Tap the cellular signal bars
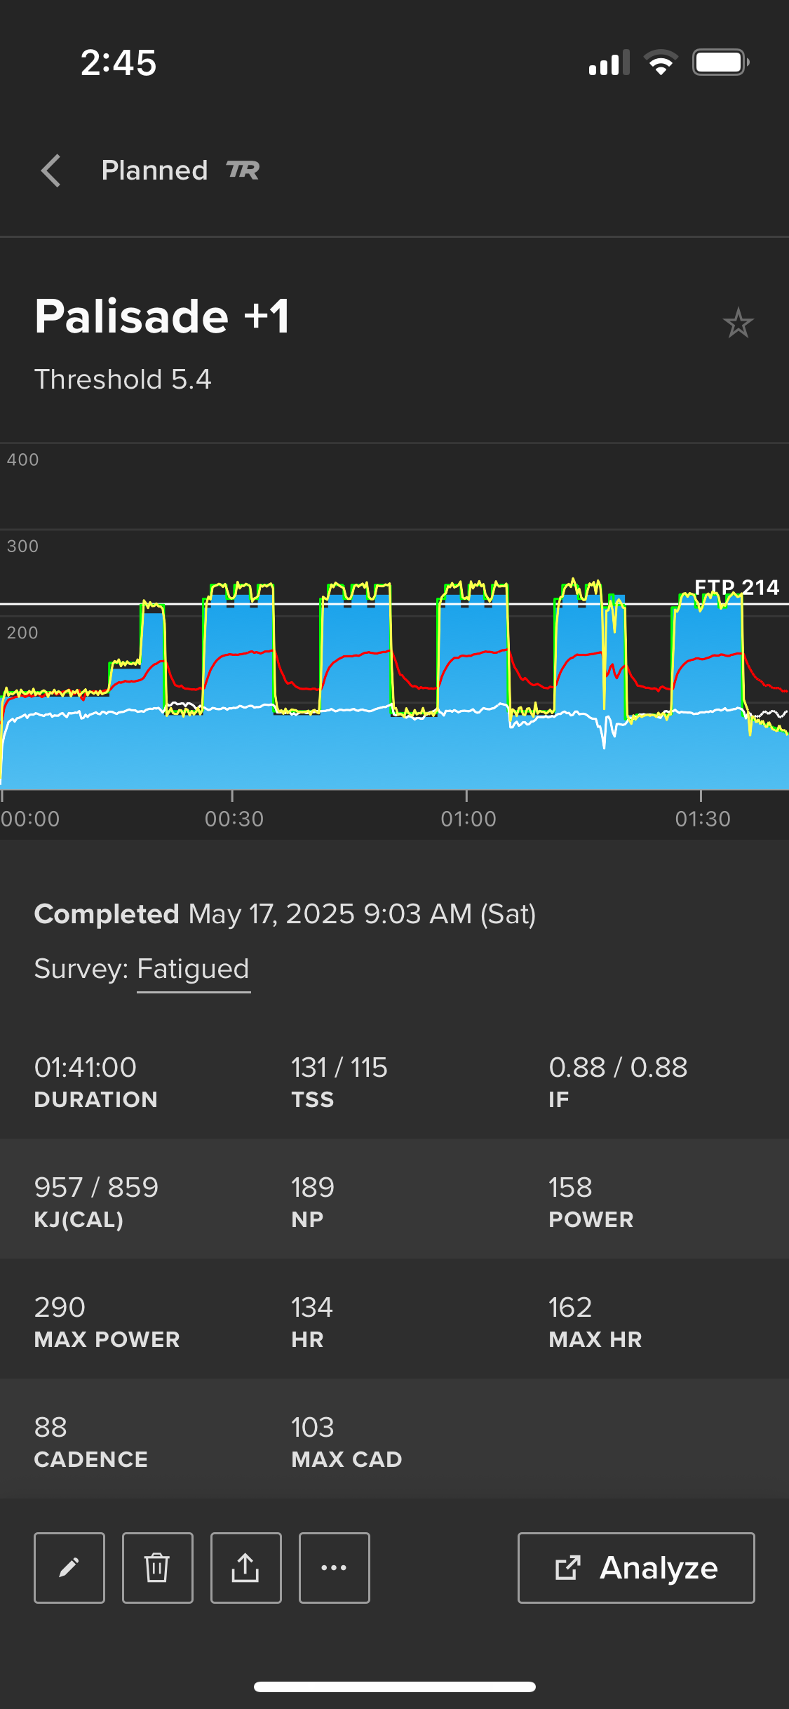Screen dimensions: 789x1709 coord(609,62)
